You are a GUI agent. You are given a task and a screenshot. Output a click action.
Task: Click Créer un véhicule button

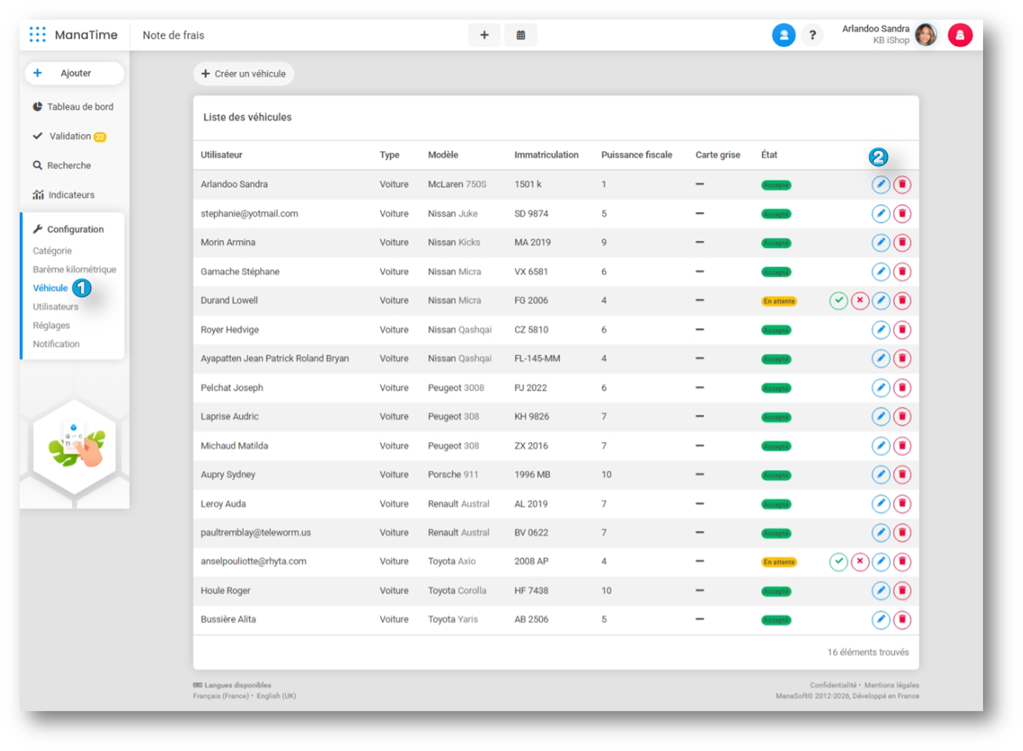[244, 74]
